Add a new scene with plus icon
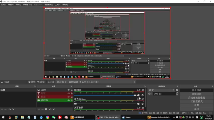The height and width of the screenshot is (120, 214). pyautogui.click(x=2, y=109)
